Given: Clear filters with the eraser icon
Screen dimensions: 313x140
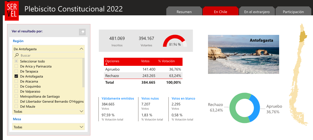Looking at the screenshot, I should (x=82, y=32).
